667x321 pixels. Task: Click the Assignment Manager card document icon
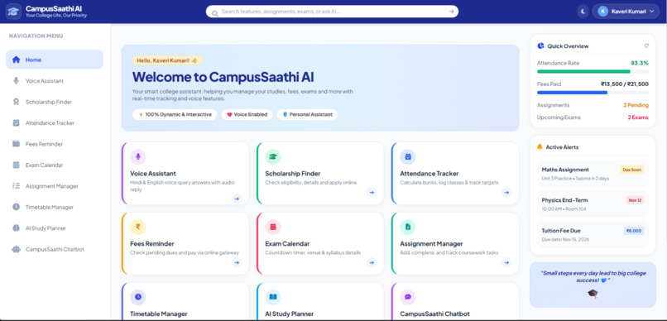pos(408,227)
